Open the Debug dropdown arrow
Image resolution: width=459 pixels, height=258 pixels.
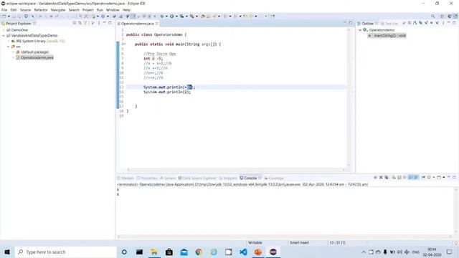[166, 16]
